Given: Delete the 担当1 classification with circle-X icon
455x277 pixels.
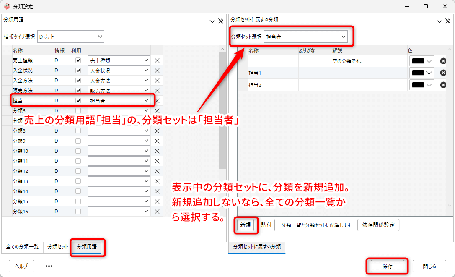Looking at the screenshot, I should (443, 73).
